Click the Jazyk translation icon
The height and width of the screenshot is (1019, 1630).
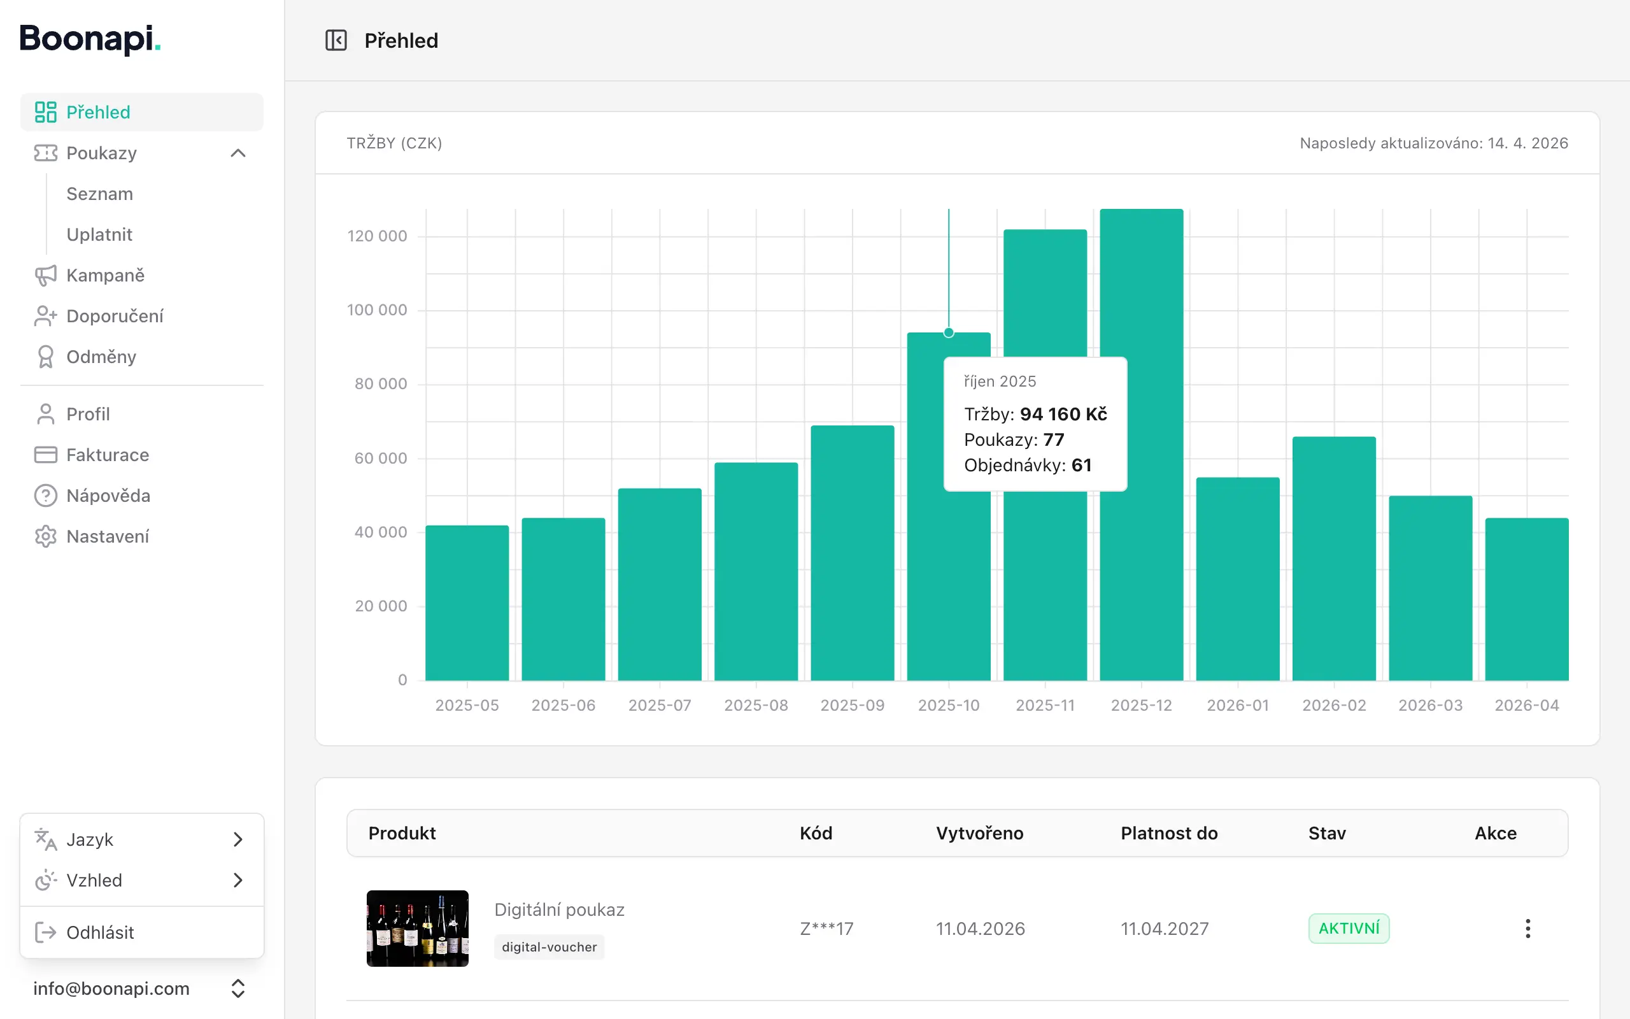click(45, 839)
